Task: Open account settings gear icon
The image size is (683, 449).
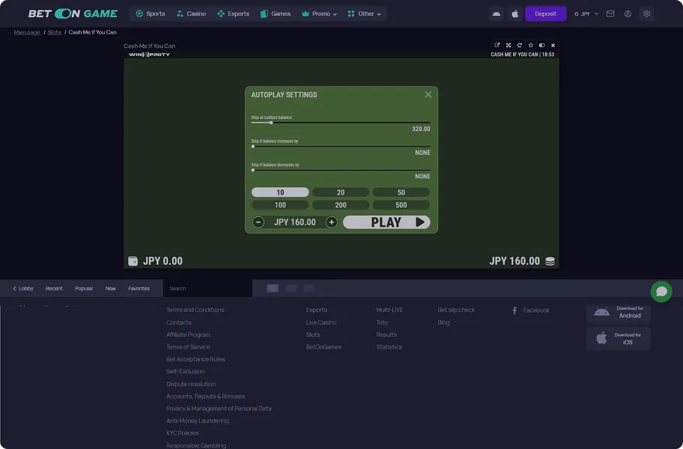Action: click(x=646, y=13)
